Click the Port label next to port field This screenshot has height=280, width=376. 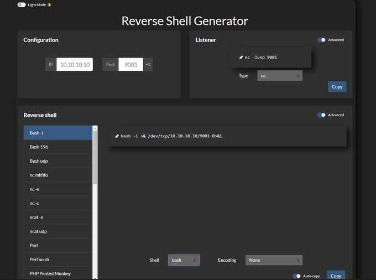pyautogui.click(x=110, y=65)
